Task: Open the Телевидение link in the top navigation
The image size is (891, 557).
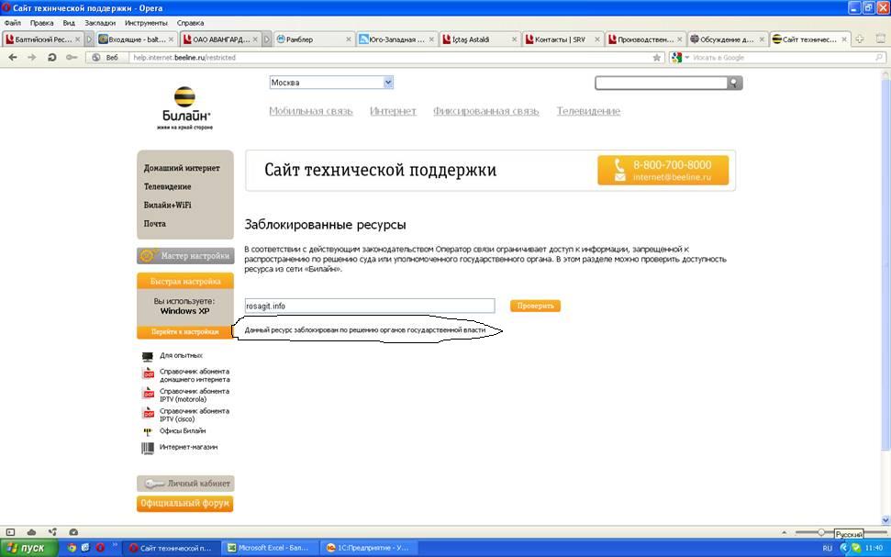Action: [588, 111]
